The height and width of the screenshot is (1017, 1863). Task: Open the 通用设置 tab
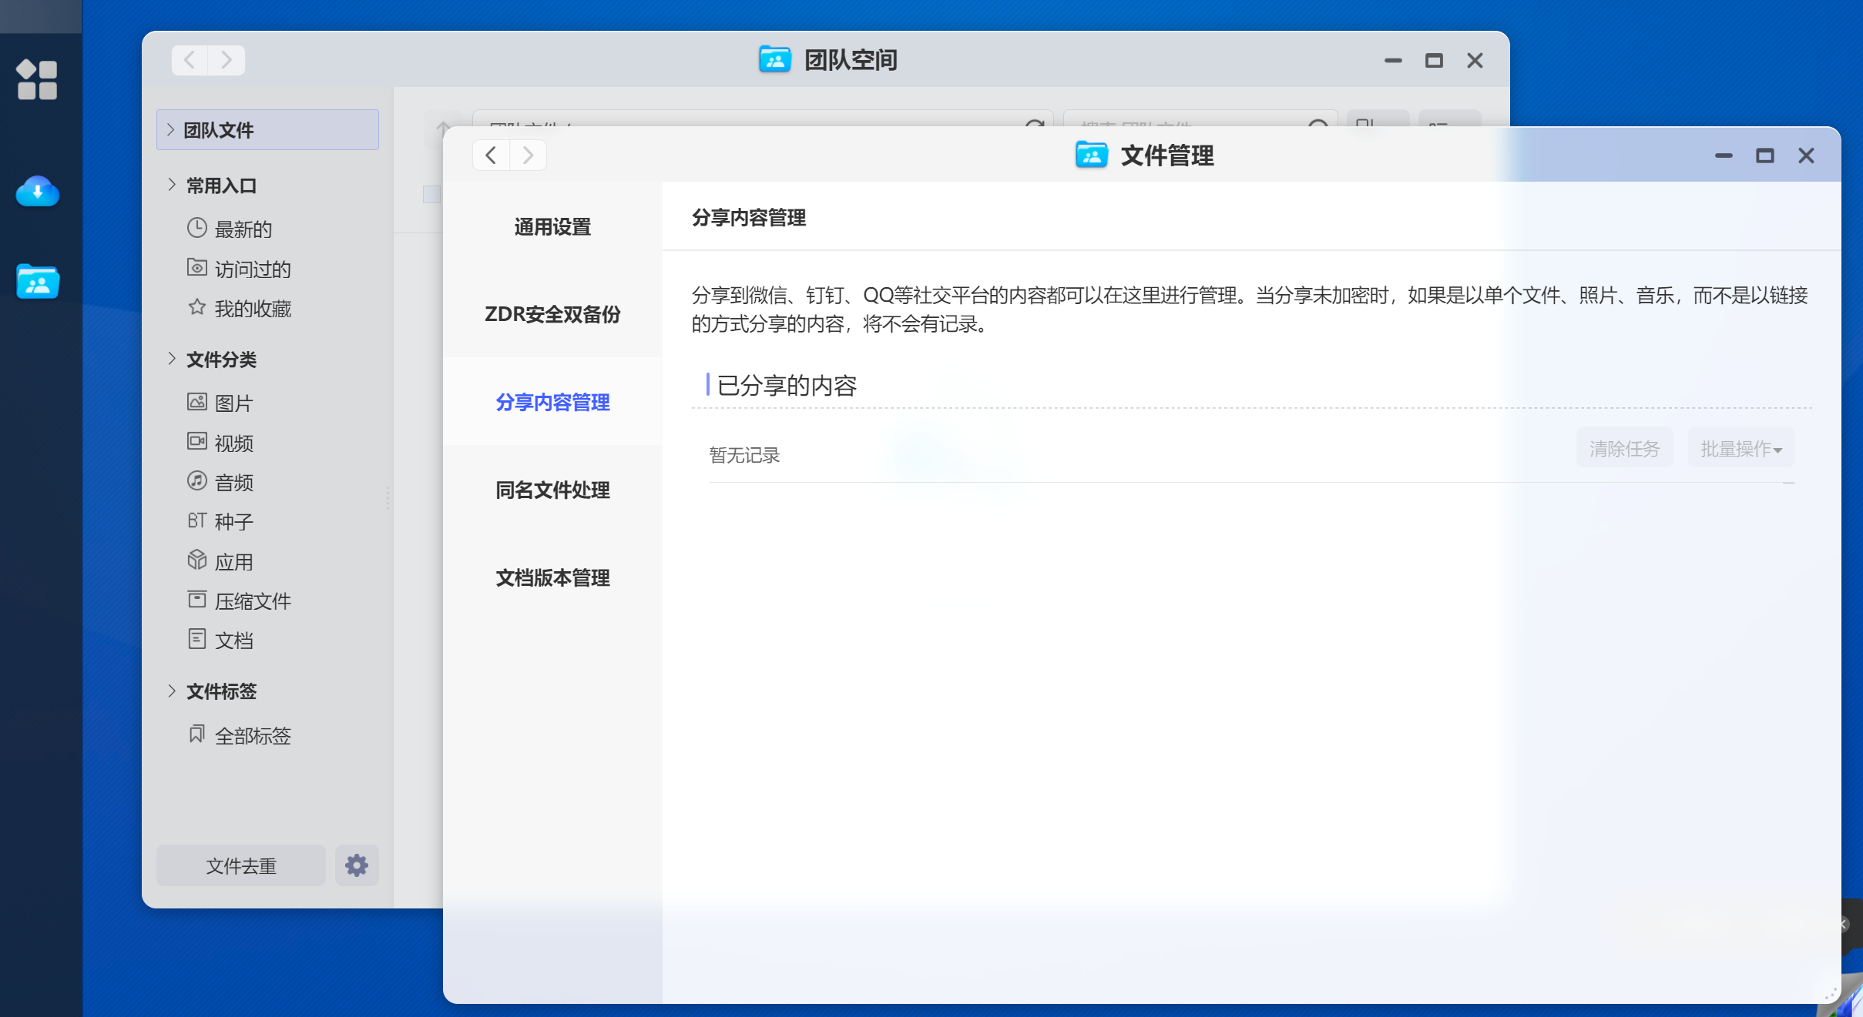click(x=552, y=227)
